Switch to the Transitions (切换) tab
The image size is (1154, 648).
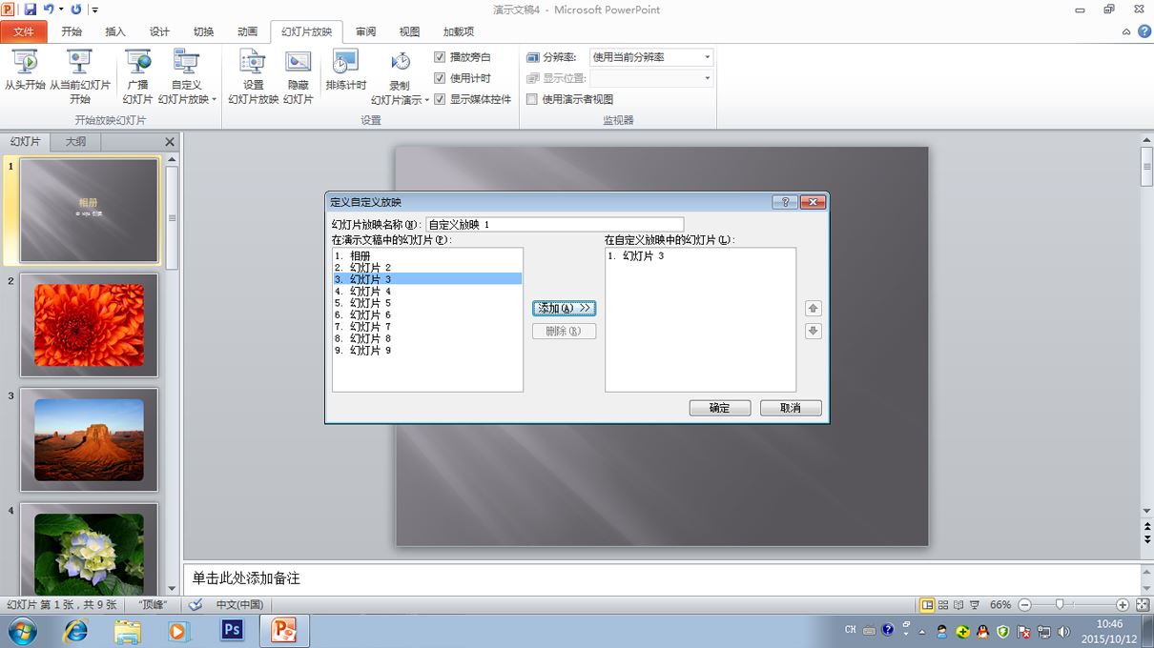pyautogui.click(x=203, y=31)
